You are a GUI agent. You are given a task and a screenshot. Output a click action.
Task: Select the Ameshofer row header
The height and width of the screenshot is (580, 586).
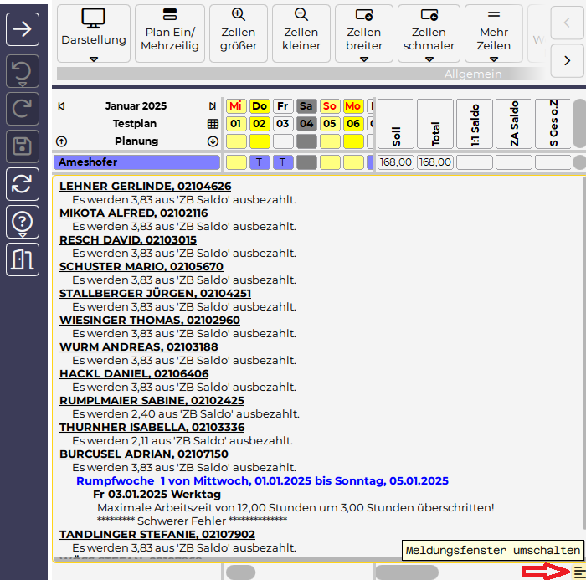coord(137,162)
